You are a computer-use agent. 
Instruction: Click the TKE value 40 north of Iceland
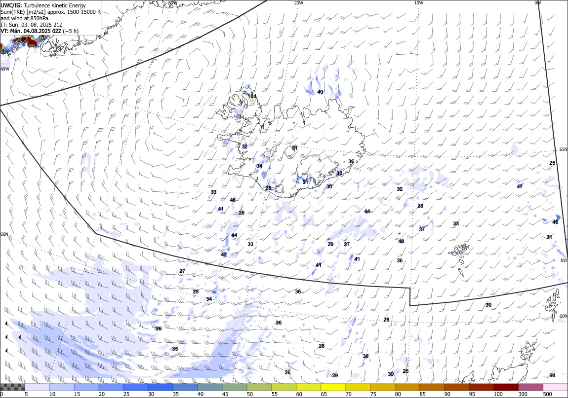click(320, 92)
